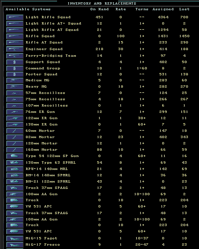Click the Medium MG machine gun icon
Image resolution: width=199 pixels, height=249 pixels.
pyautogui.click(x=15, y=80)
